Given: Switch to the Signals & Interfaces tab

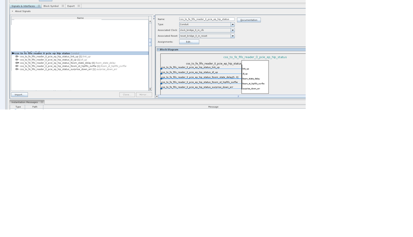Looking at the screenshot, I should (x=23, y=6).
